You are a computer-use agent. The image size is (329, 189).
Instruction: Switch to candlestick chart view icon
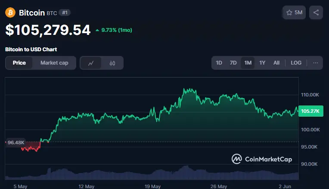click(112, 63)
